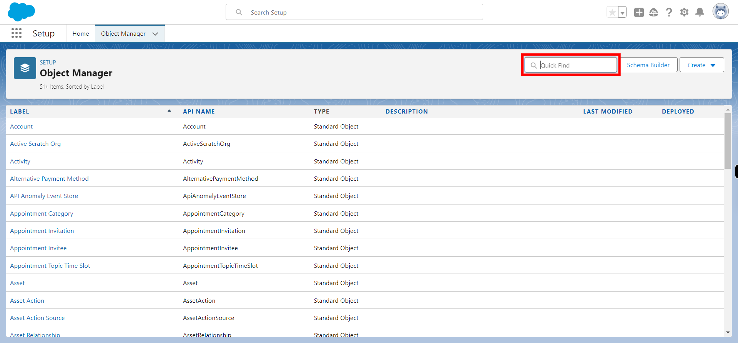The width and height of the screenshot is (738, 343).
Task: Sort by the LABEL column header
Action: 20,111
